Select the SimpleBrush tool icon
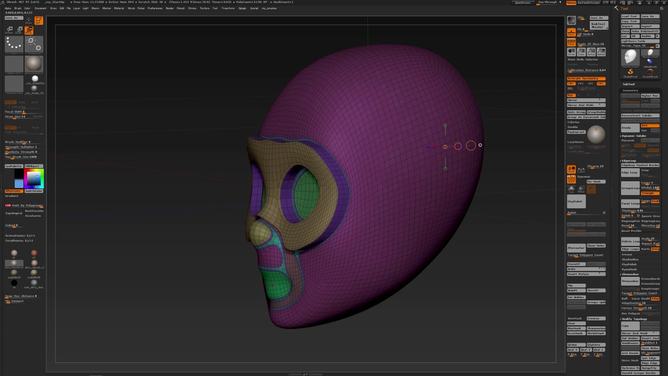Image resolution: width=668 pixels, height=376 pixels. (x=630, y=72)
